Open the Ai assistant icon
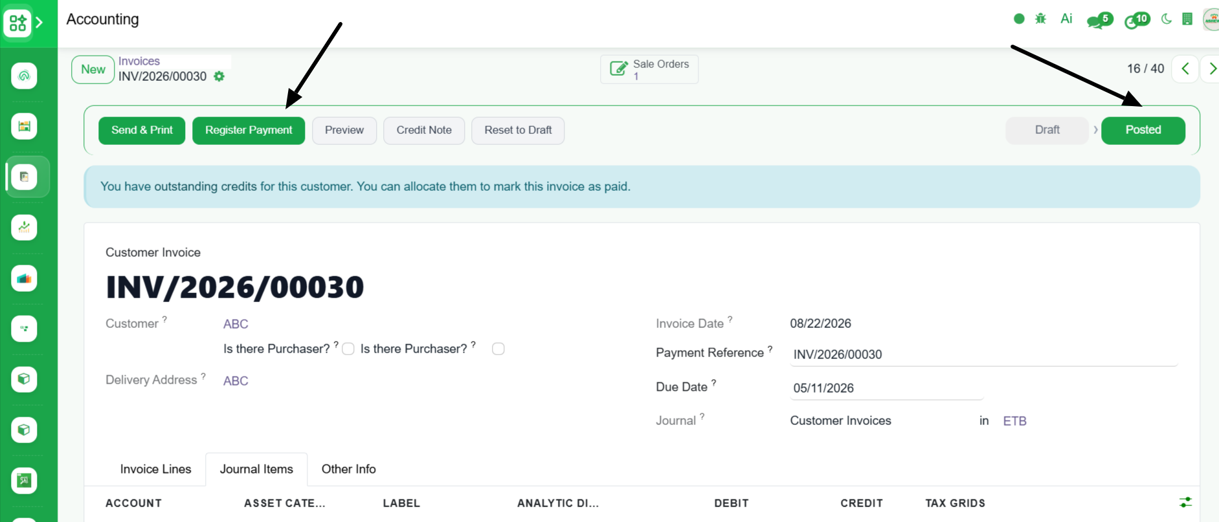The height and width of the screenshot is (522, 1219). pos(1066,19)
